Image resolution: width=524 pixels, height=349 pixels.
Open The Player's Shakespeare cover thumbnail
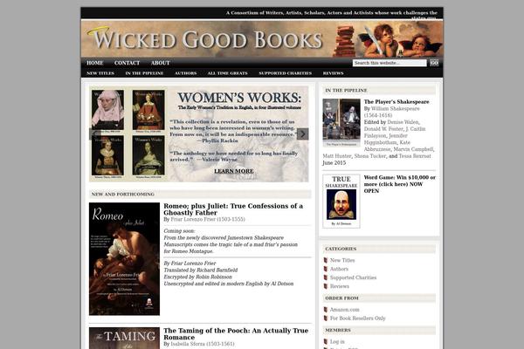[x=341, y=122]
